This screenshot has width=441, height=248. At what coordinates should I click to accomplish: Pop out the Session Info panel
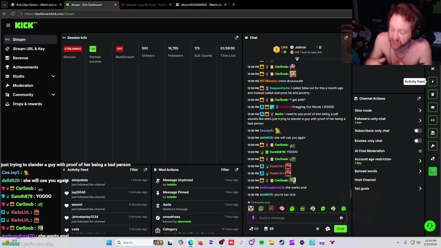tap(236, 38)
